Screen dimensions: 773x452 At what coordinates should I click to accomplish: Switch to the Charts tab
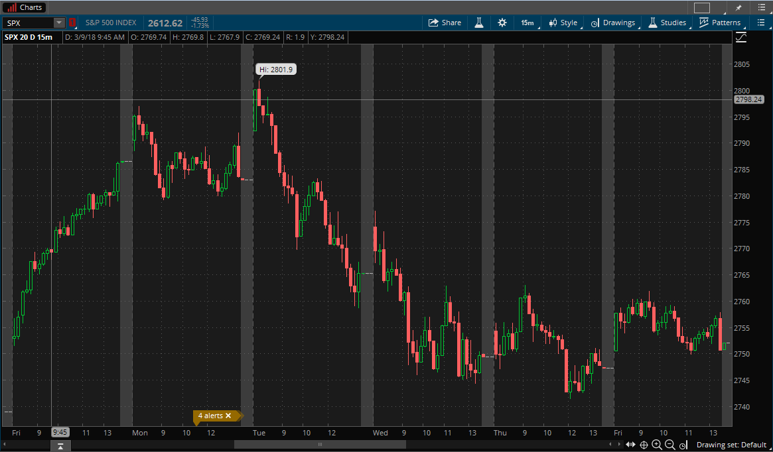[24, 7]
